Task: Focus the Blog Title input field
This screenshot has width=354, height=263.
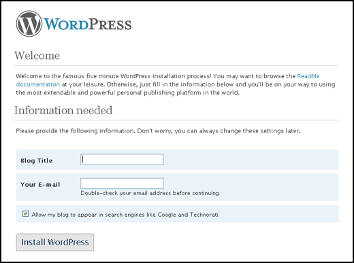Action: [122, 160]
